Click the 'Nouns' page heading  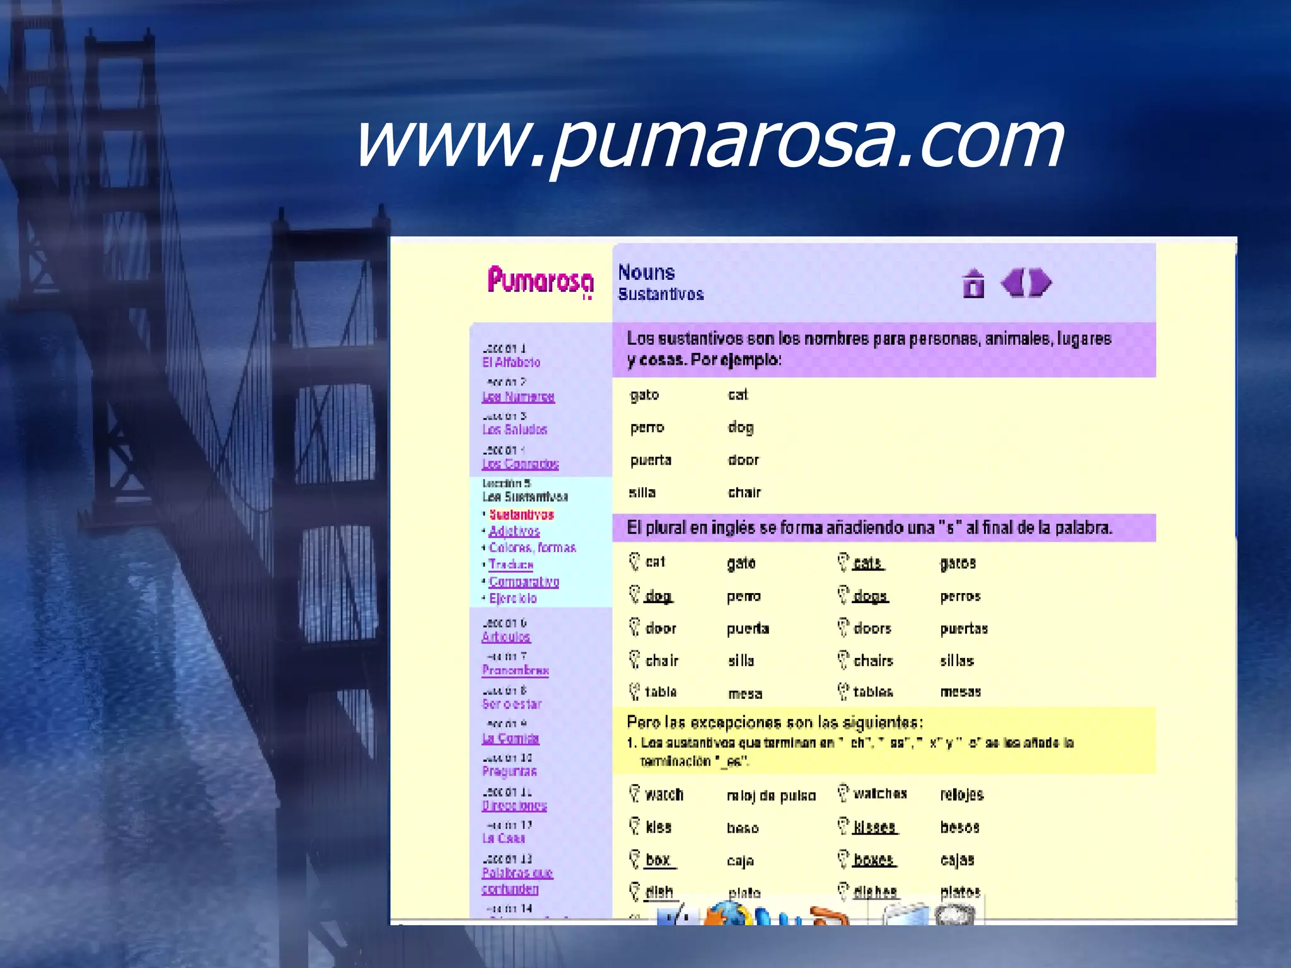coord(646,272)
